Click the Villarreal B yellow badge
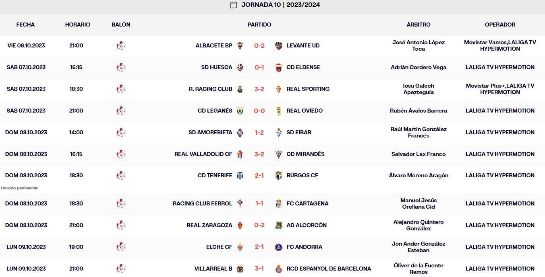This screenshot has width=545, height=277. [x=240, y=269]
